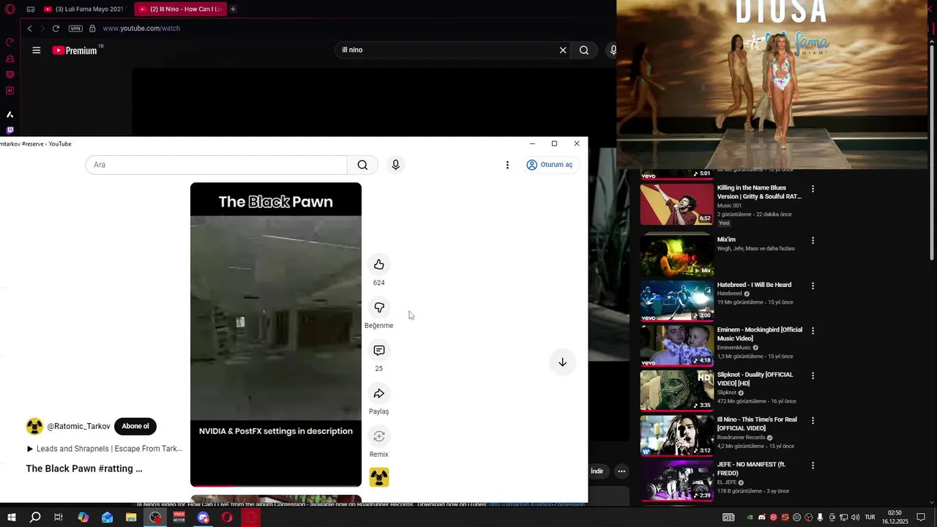Image resolution: width=937 pixels, height=527 pixels.
Task: Reload the page in Opera
Action: [x=56, y=29]
